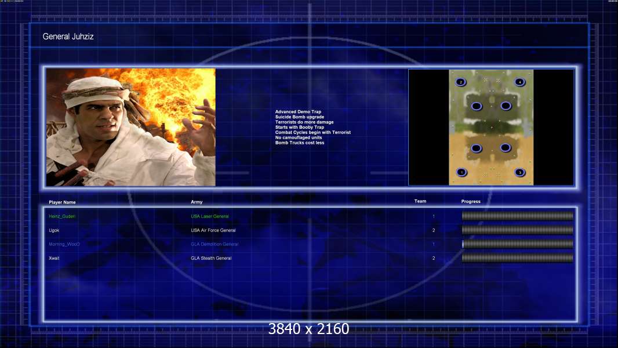Select the USA Air Force General army entry
This screenshot has height=348, width=618.
point(213,230)
